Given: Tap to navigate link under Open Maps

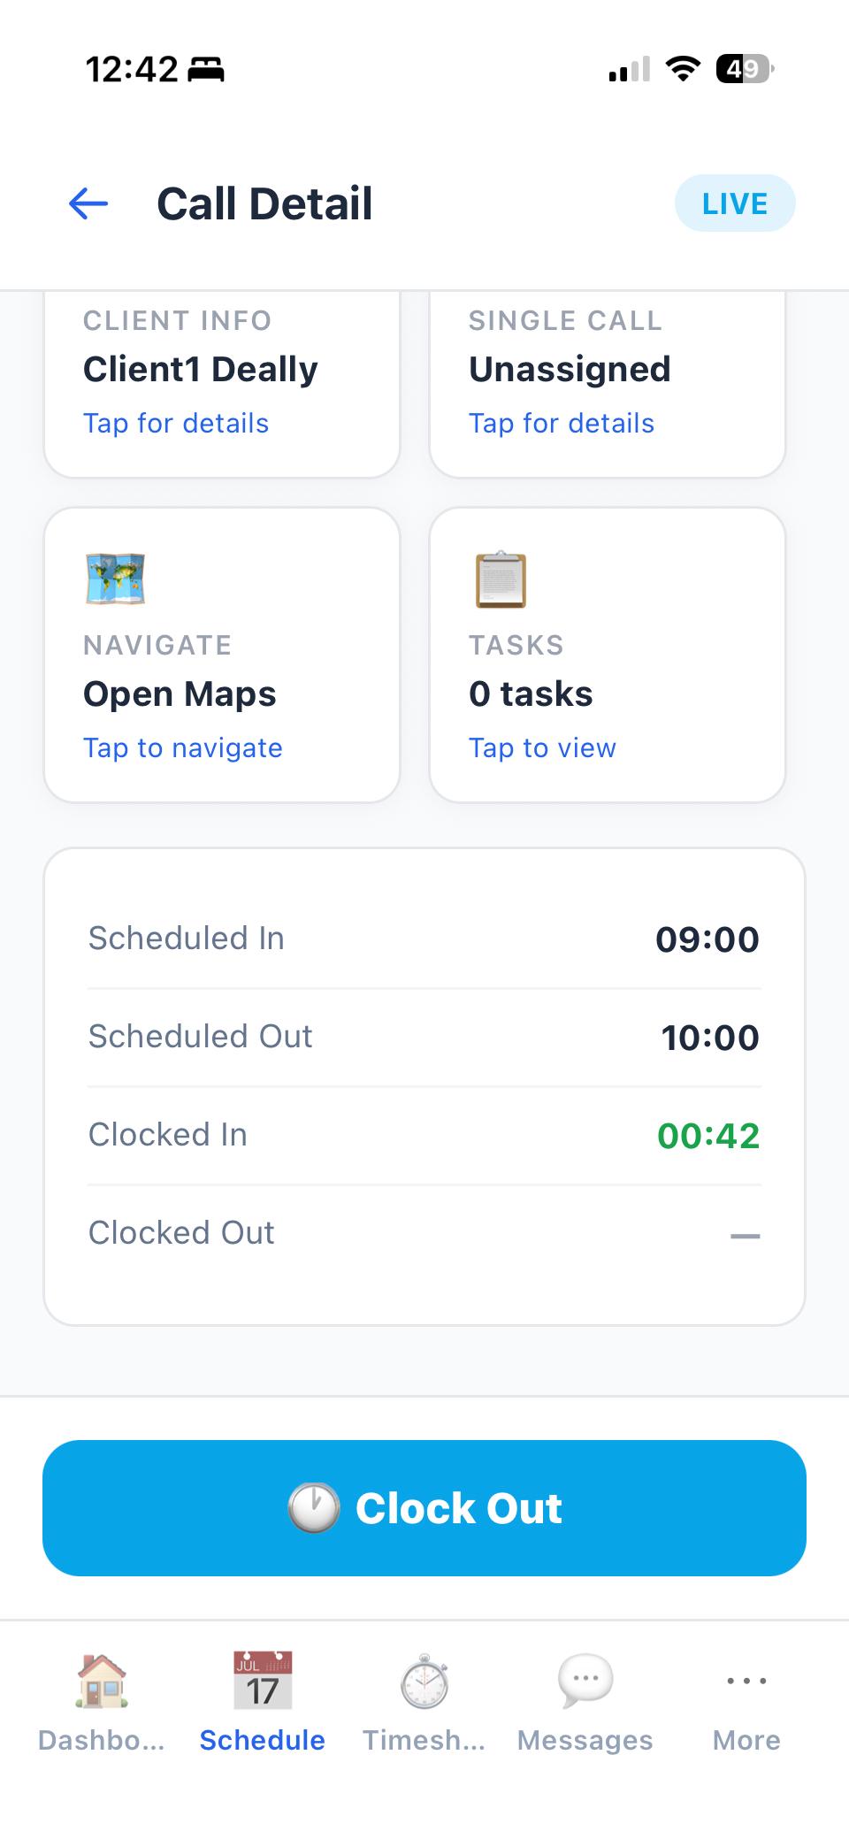Looking at the screenshot, I should click(183, 748).
